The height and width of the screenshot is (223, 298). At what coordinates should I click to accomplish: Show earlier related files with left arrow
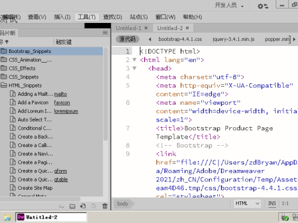click(x=150, y=39)
